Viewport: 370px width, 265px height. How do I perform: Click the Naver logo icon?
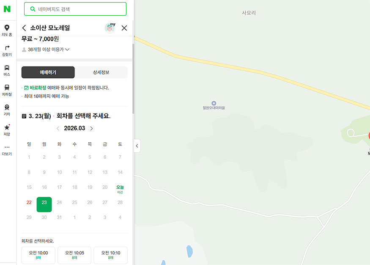click(x=7, y=9)
